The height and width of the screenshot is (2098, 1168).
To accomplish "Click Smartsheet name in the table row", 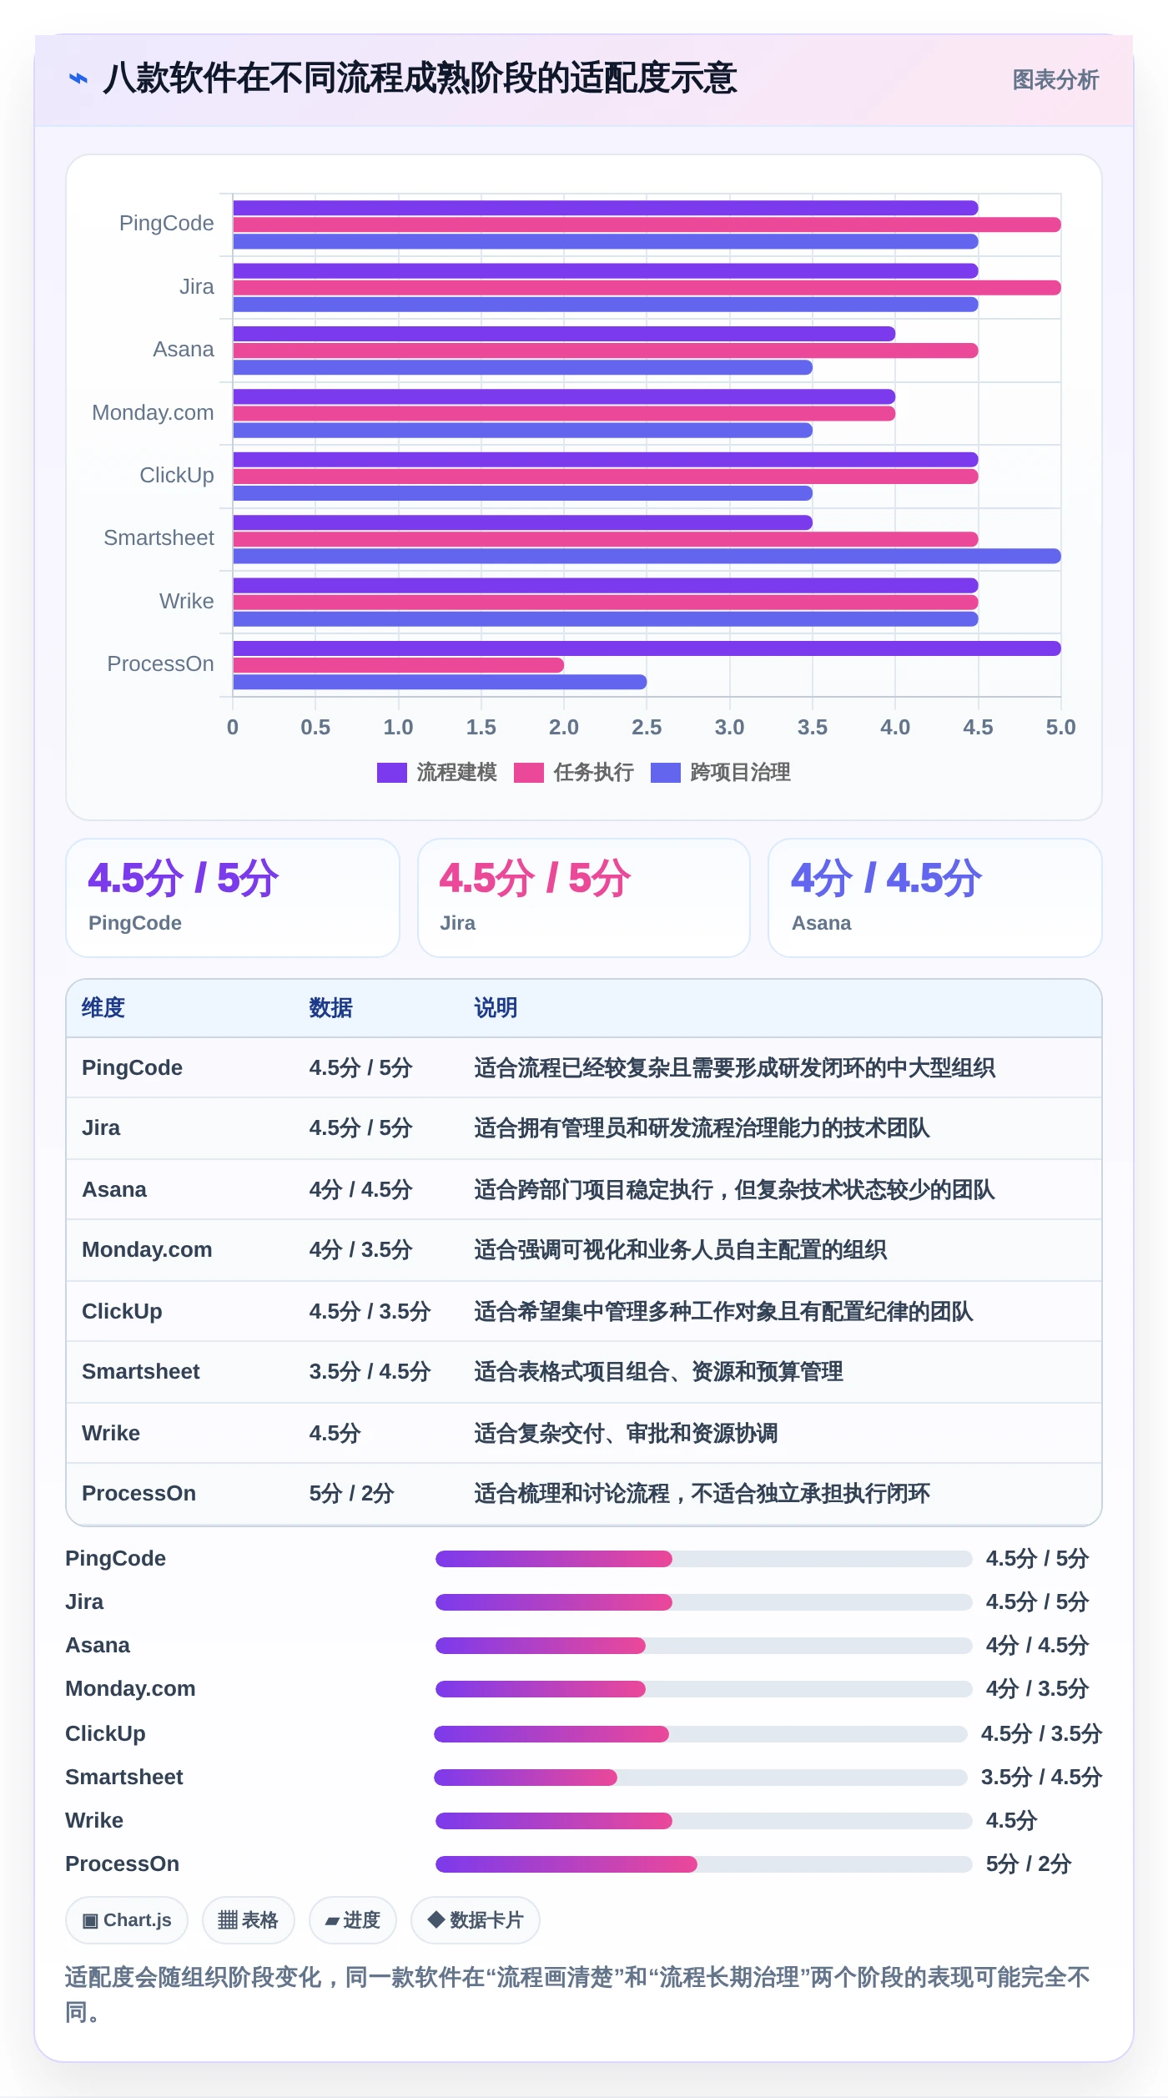I will click(141, 1372).
